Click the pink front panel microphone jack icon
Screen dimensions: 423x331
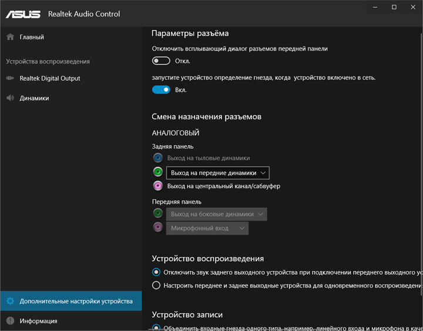(x=158, y=227)
